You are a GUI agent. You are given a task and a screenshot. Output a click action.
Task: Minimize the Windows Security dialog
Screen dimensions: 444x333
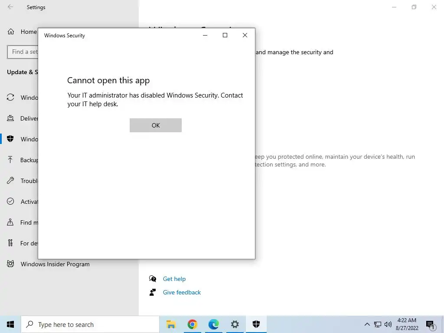point(205,35)
